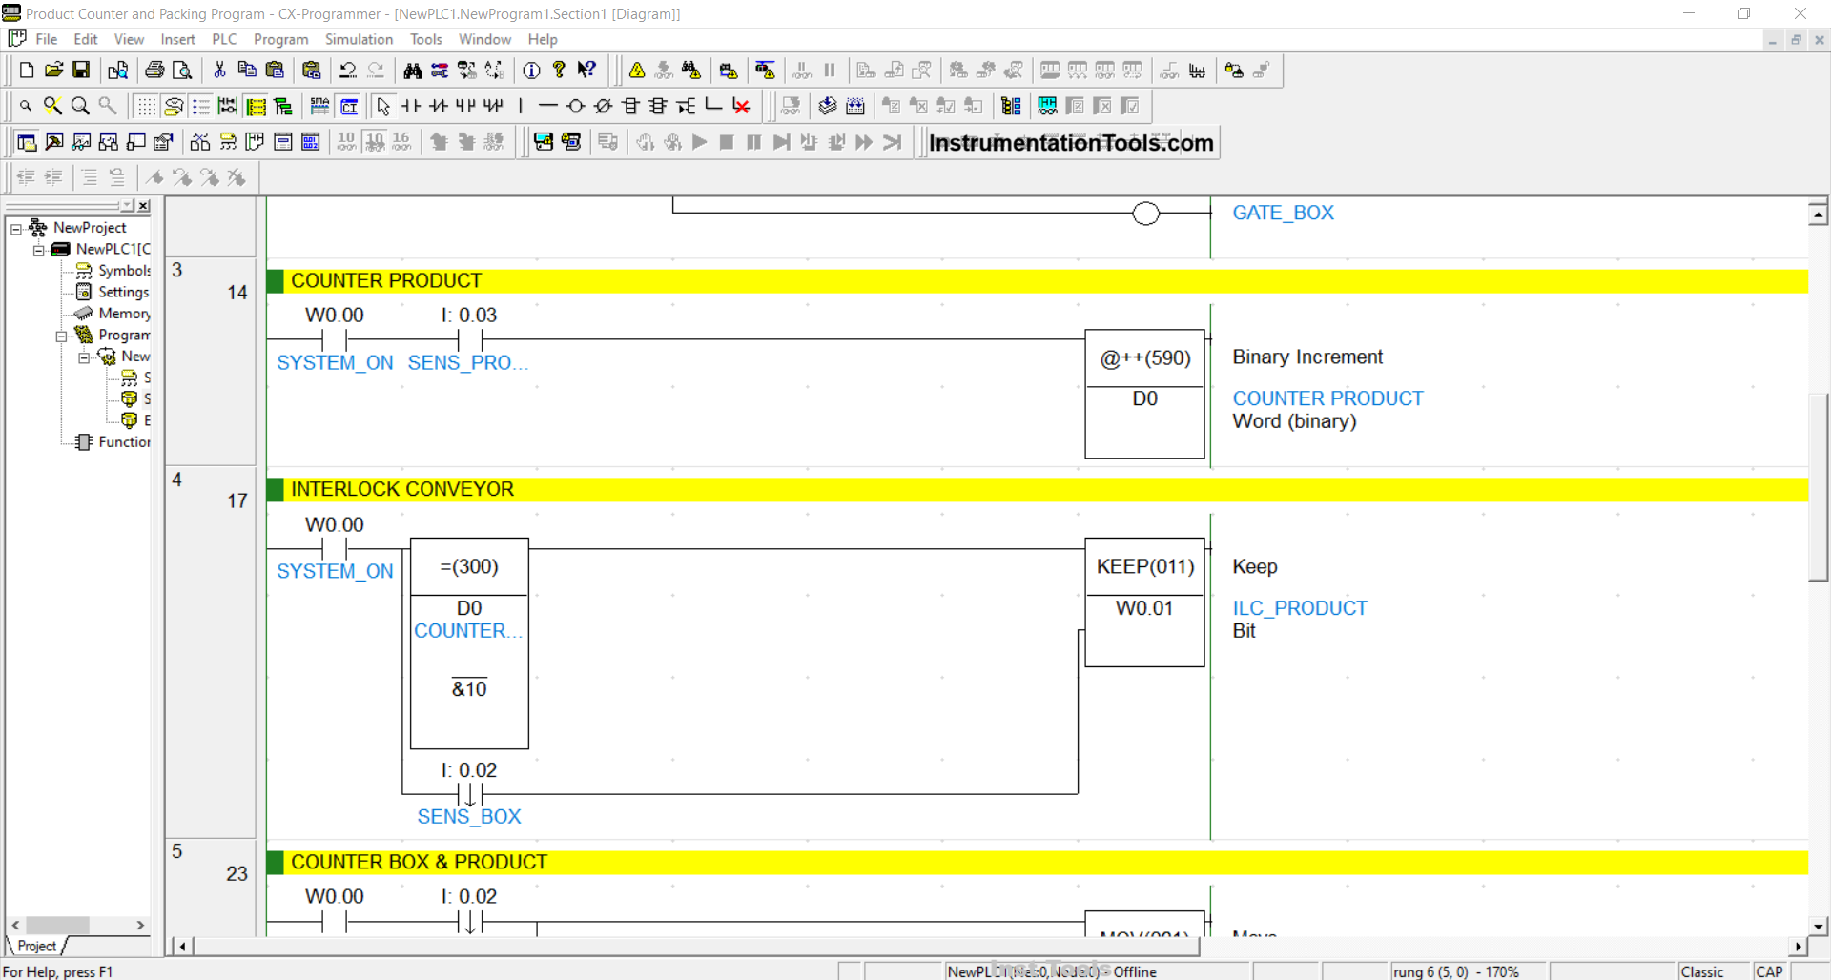
Task: Toggle the project workspace pane button
Action: tap(27, 142)
